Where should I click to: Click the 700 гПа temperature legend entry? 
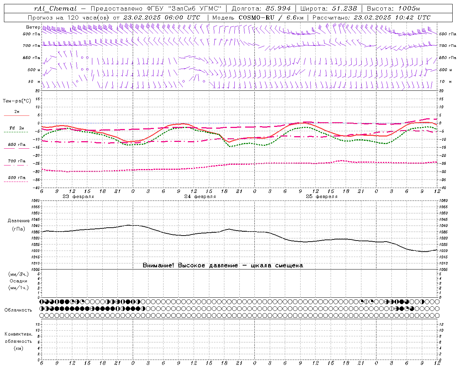pos(16,161)
